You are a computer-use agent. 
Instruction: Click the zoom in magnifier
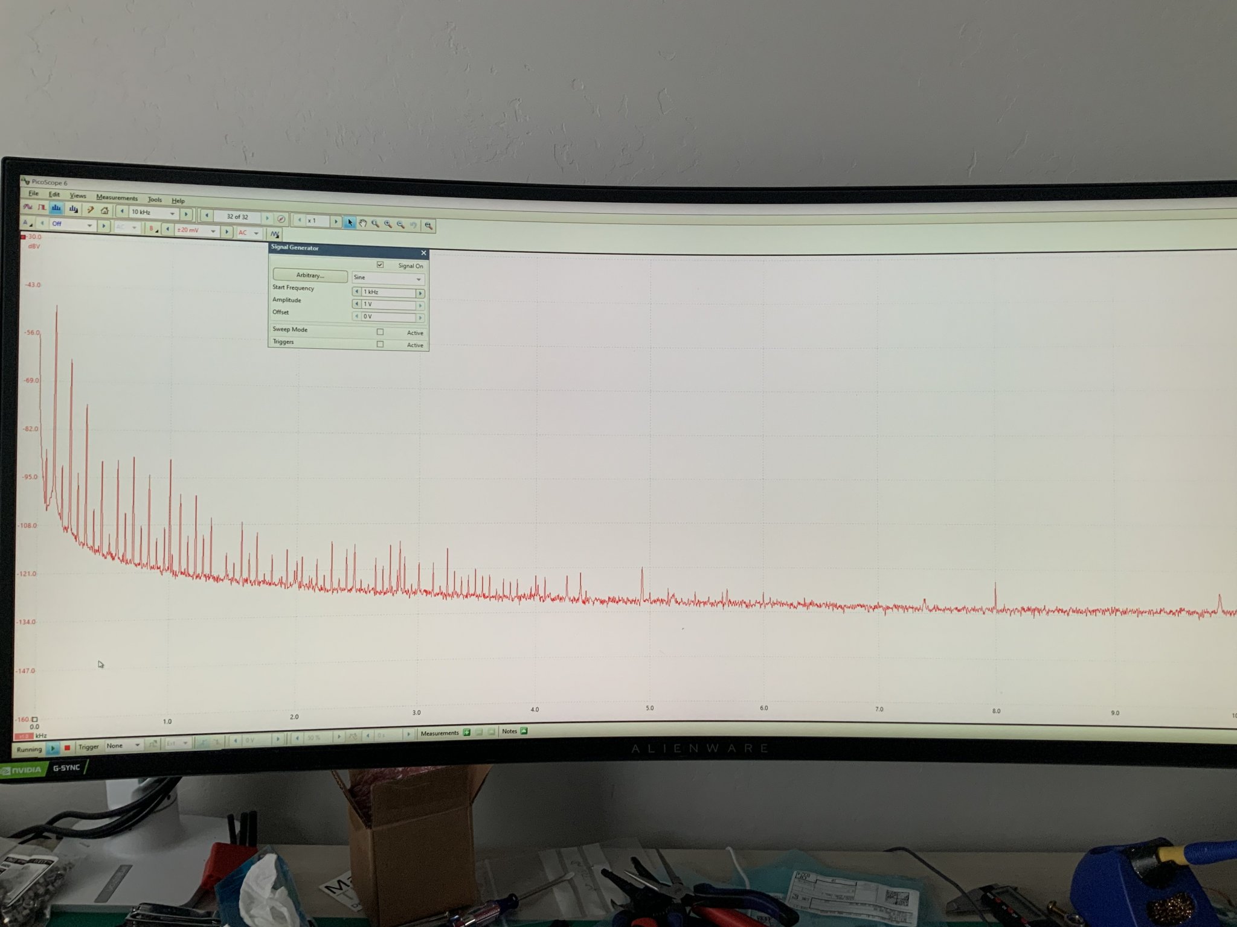(388, 224)
